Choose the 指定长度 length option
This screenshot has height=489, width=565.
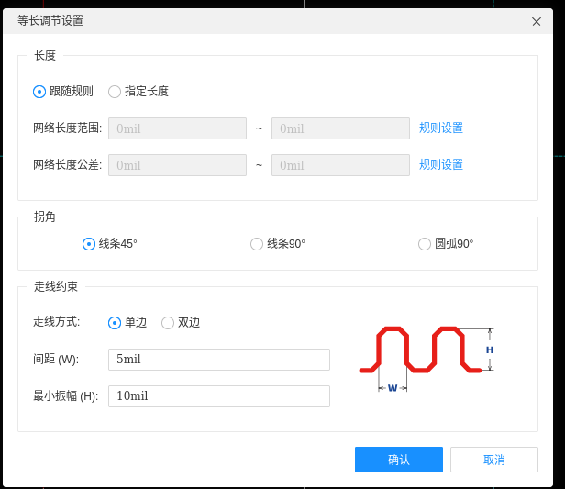click(115, 92)
